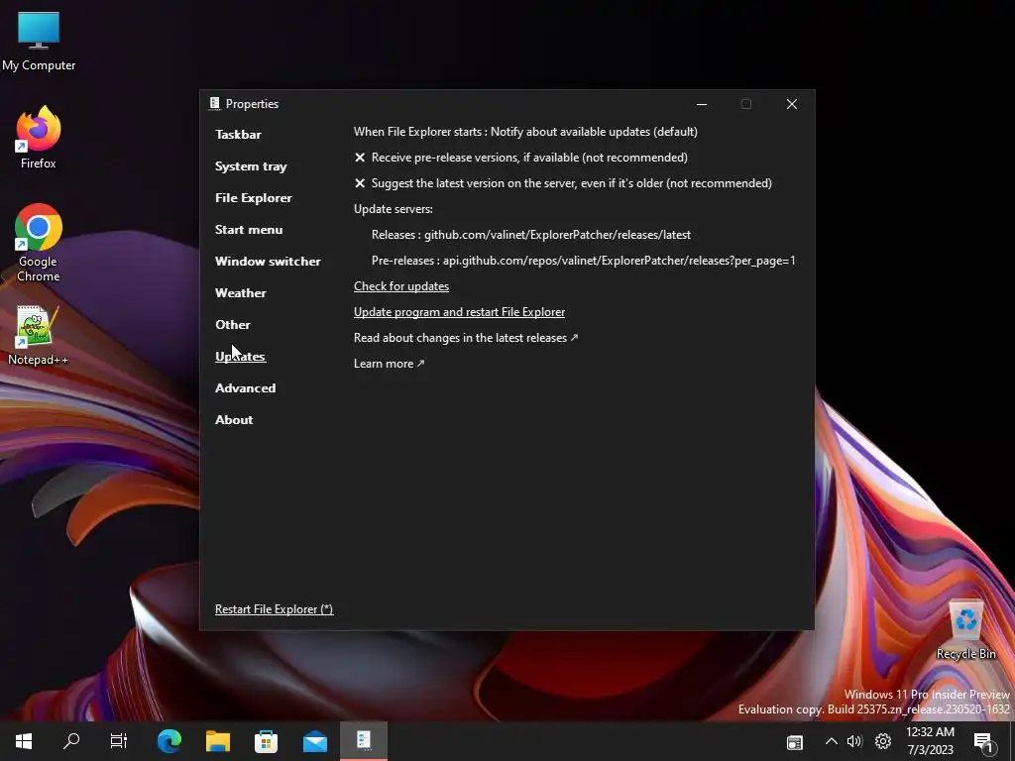Show hidden system tray icons
Screen dimensions: 1015x761
pos(832,741)
